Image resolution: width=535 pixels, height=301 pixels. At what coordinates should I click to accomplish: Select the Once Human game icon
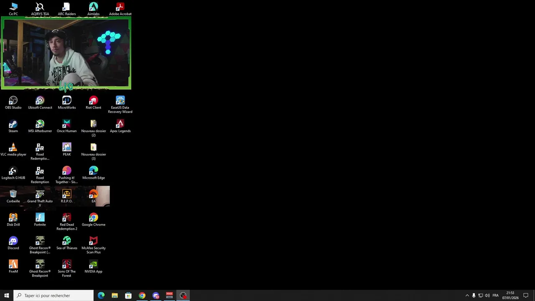point(67,126)
